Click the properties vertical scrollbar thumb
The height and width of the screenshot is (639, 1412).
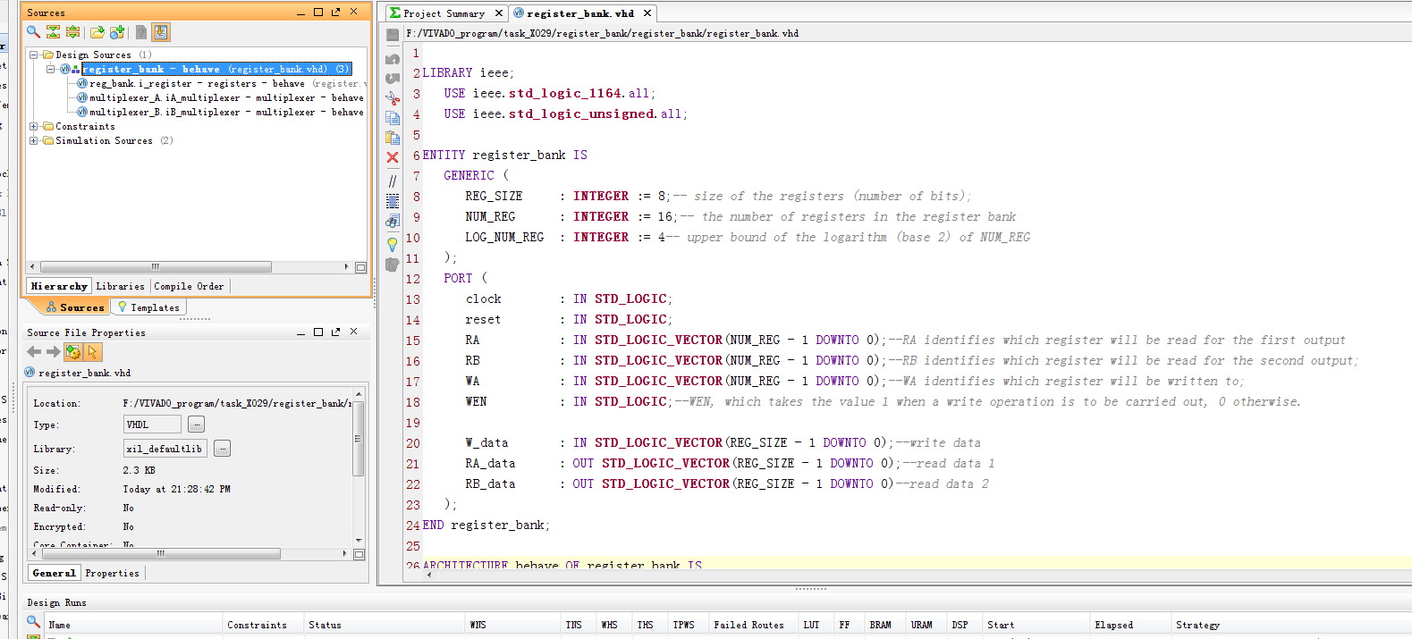[x=359, y=439]
